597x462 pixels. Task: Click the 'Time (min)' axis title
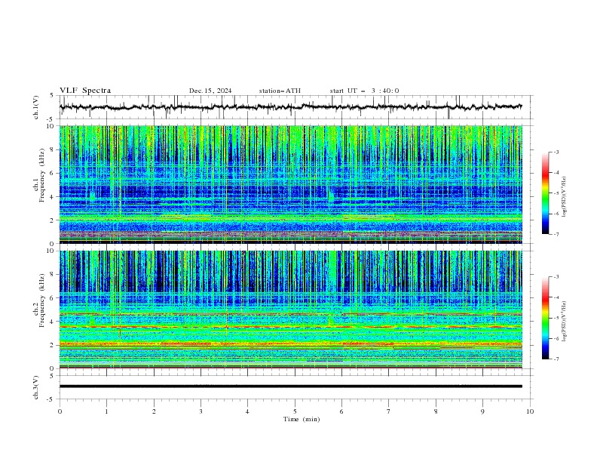pyautogui.click(x=302, y=419)
